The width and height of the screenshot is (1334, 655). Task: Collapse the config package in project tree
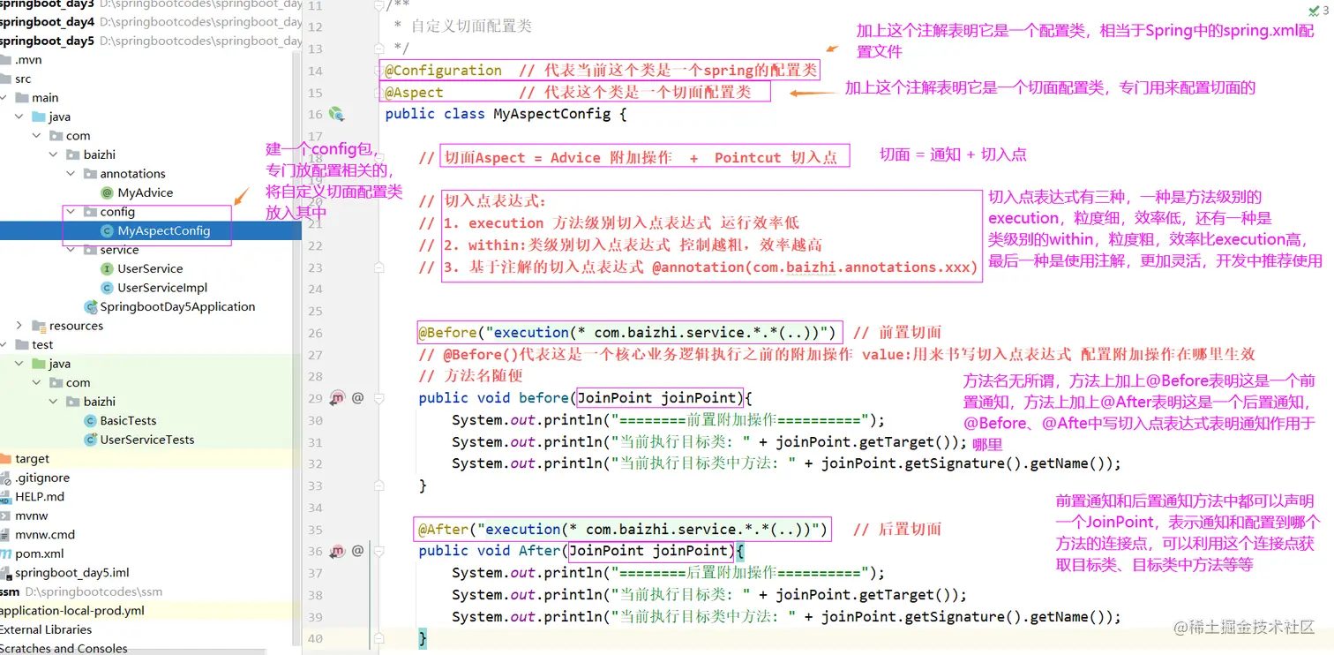click(71, 212)
